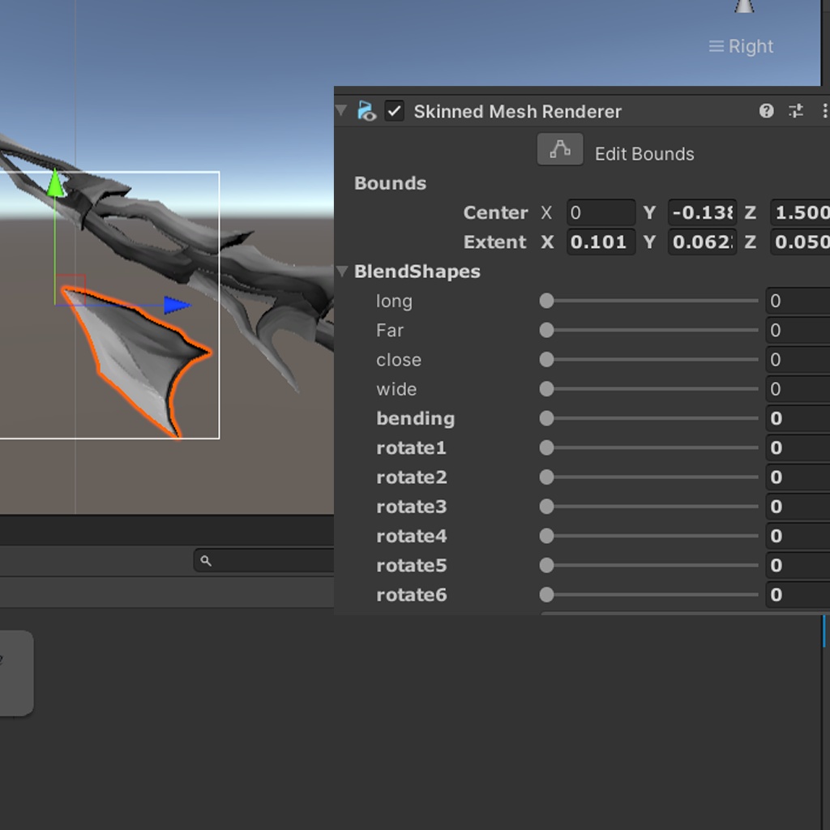Click the rotate5 blendshape slider
Screen dimensions: 830x830
649,565
